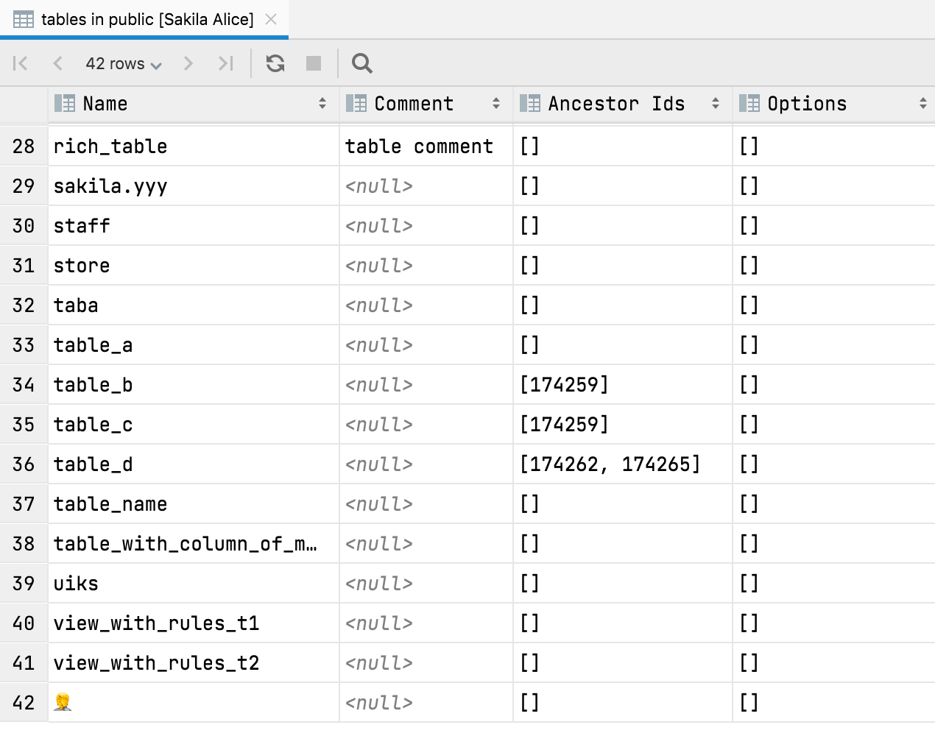Click table icon in Name column header

65,104
